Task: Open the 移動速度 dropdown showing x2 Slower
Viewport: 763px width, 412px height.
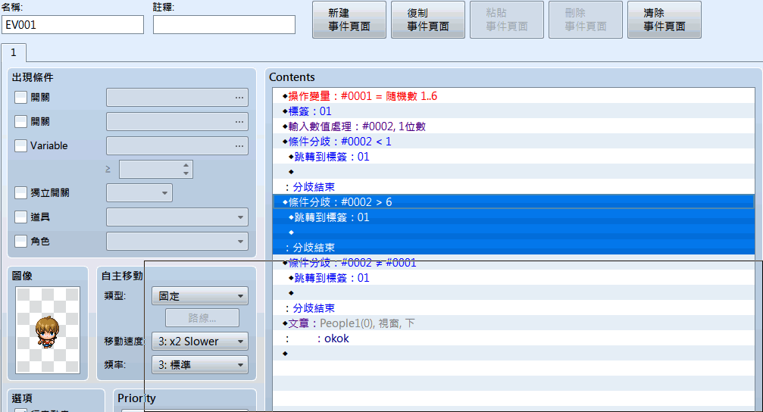Action: (200, 341)
